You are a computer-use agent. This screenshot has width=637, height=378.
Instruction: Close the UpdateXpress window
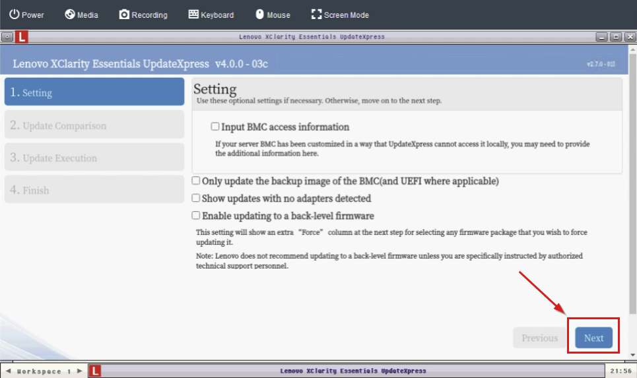click(630, 37)
